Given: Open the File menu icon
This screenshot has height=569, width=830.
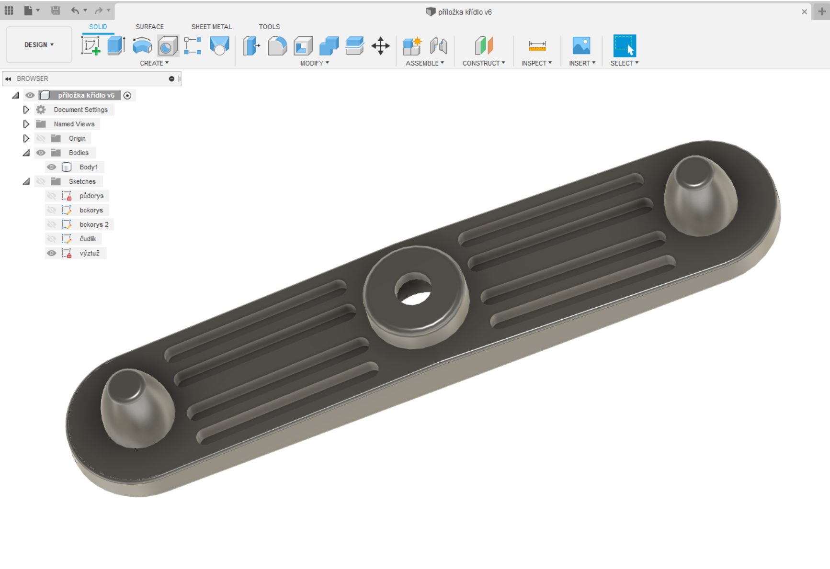Looking at the screenshot, I should [28, 10].
